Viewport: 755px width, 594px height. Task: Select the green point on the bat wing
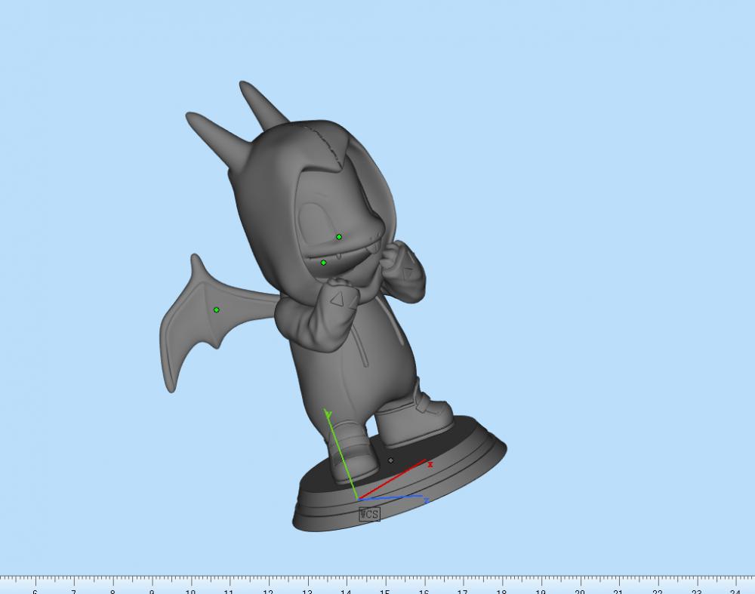tap(216, 310)
